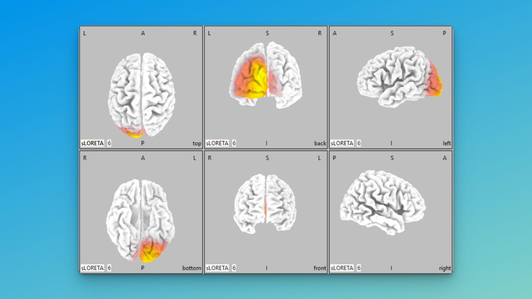Select the top view brain image
The width and height of the screenshot is (532, 299).
(141, 94)
